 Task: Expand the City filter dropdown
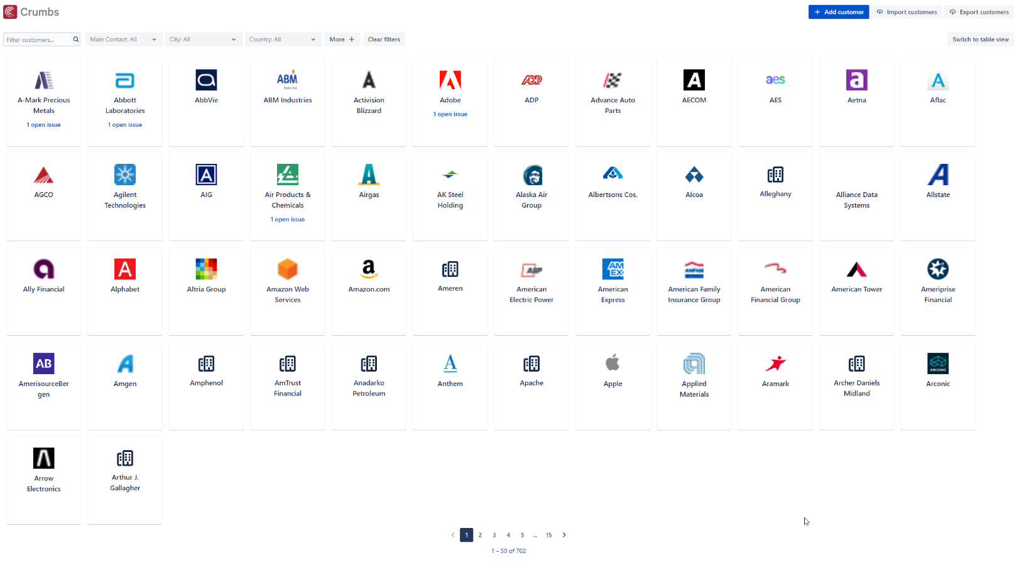203,40
